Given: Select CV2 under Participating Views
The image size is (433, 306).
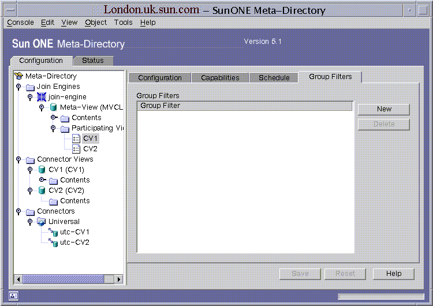Looking at the screenshot, I should click(x=90, y=149).
